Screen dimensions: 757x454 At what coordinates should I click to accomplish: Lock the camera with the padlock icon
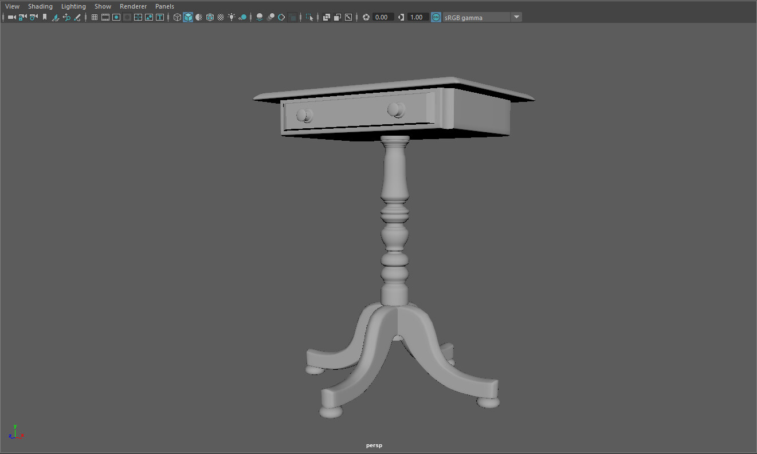point(23,17)
